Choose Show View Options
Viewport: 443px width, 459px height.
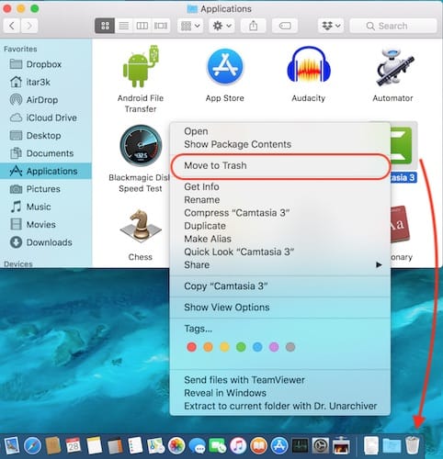pyautogui.click(x=280, y=308)
